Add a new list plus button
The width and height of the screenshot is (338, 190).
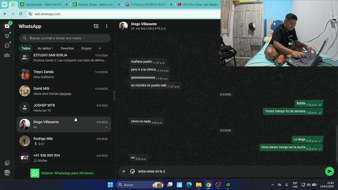click(x=100, y=48)
